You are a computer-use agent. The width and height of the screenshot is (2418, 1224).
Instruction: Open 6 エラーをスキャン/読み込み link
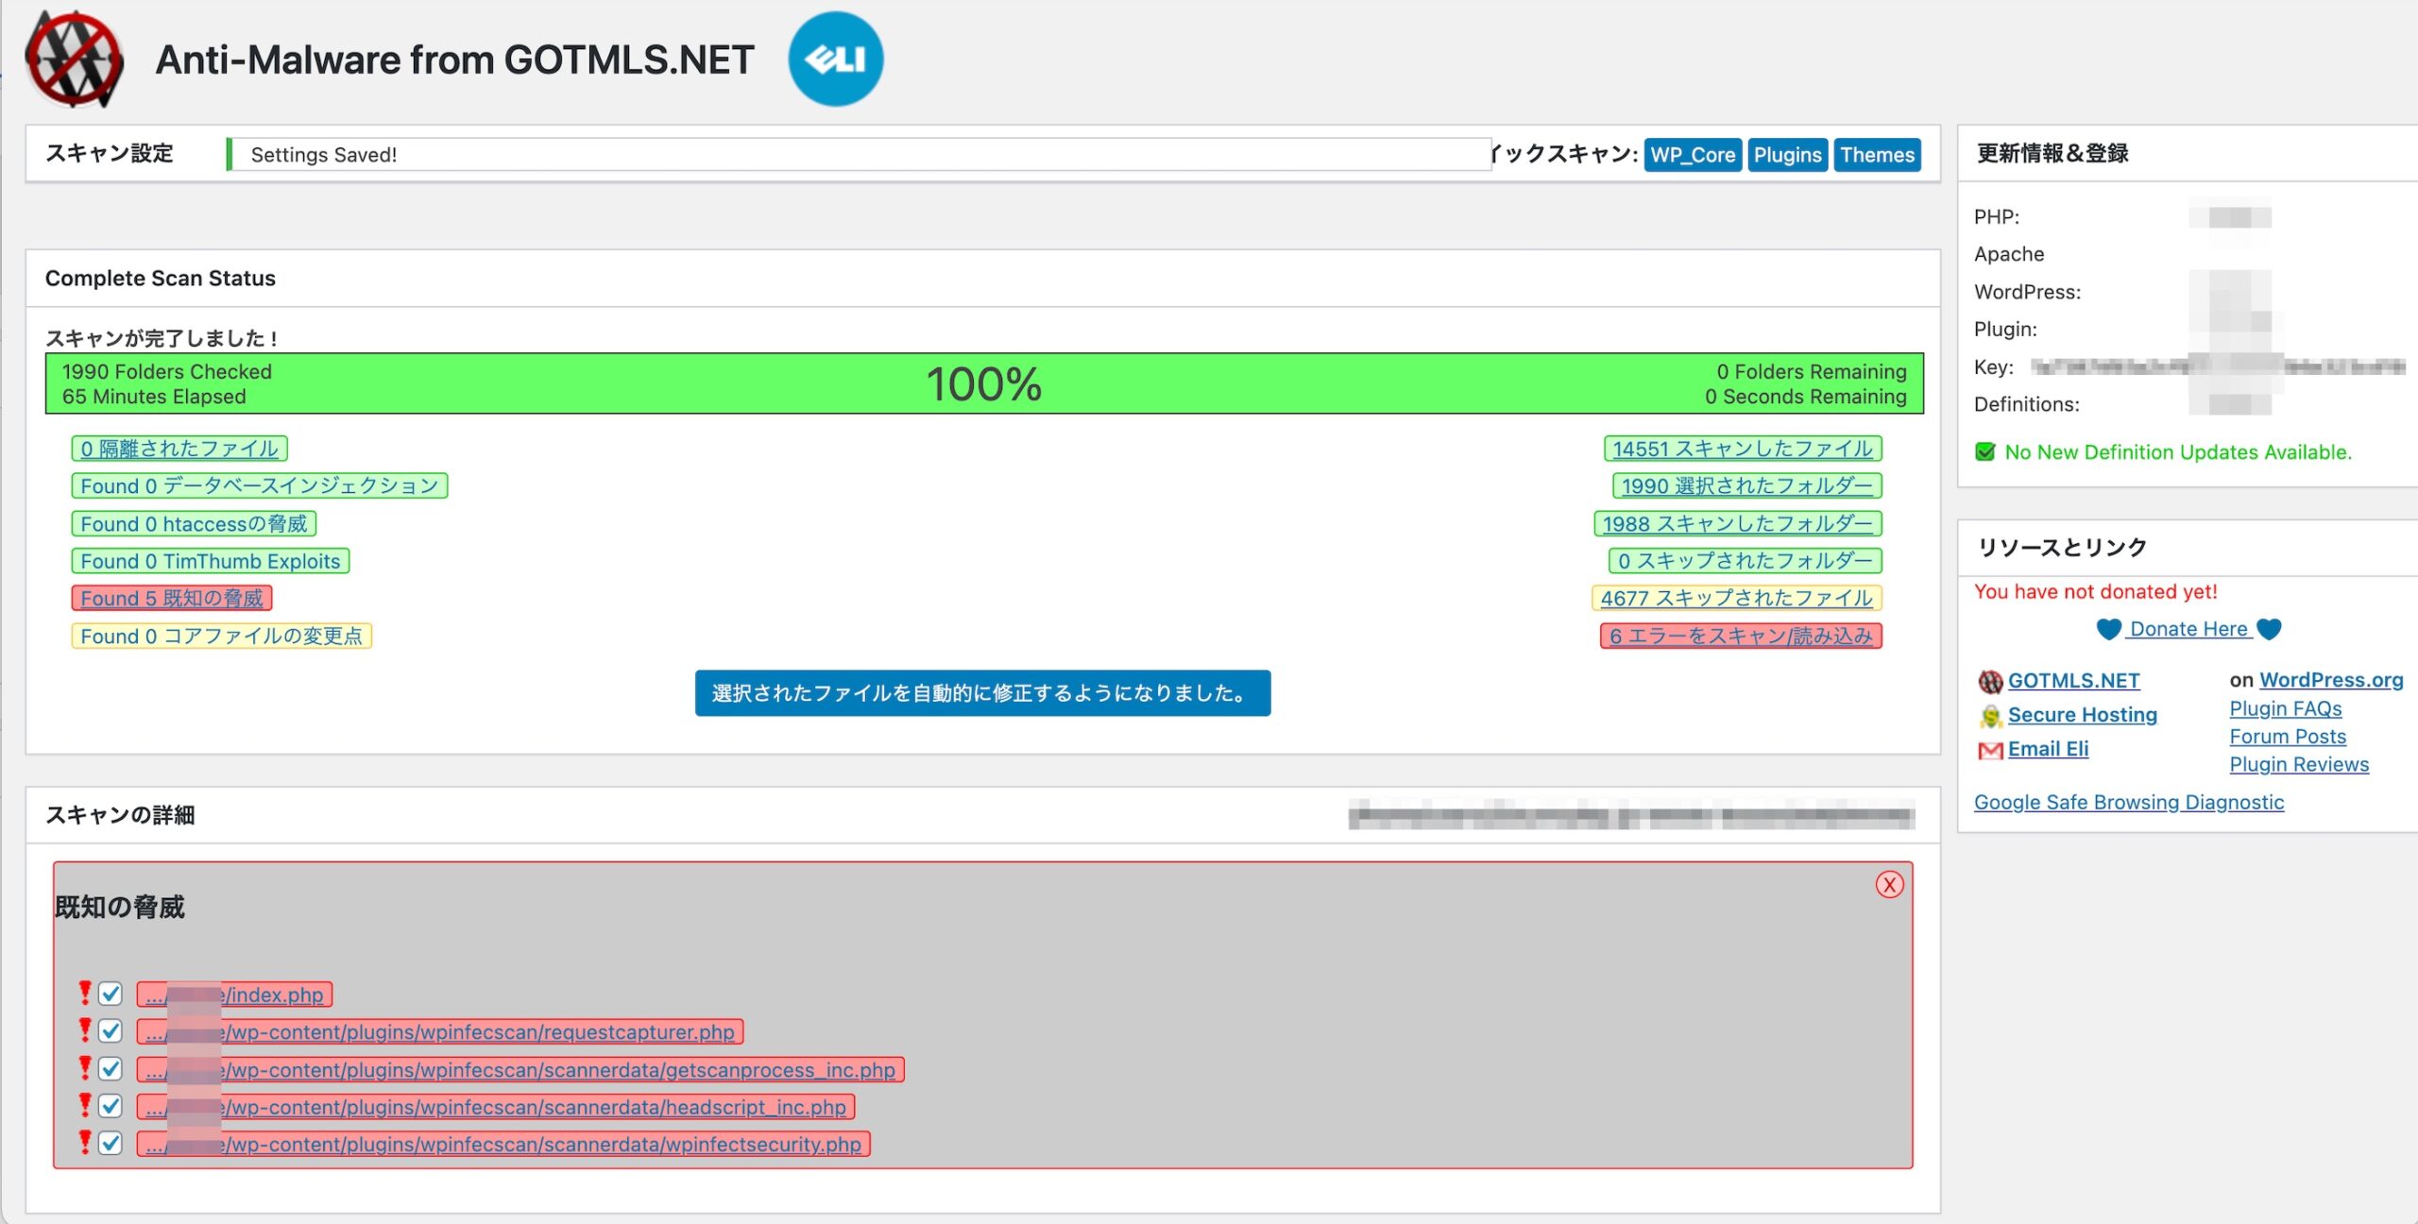point(1741,636)
